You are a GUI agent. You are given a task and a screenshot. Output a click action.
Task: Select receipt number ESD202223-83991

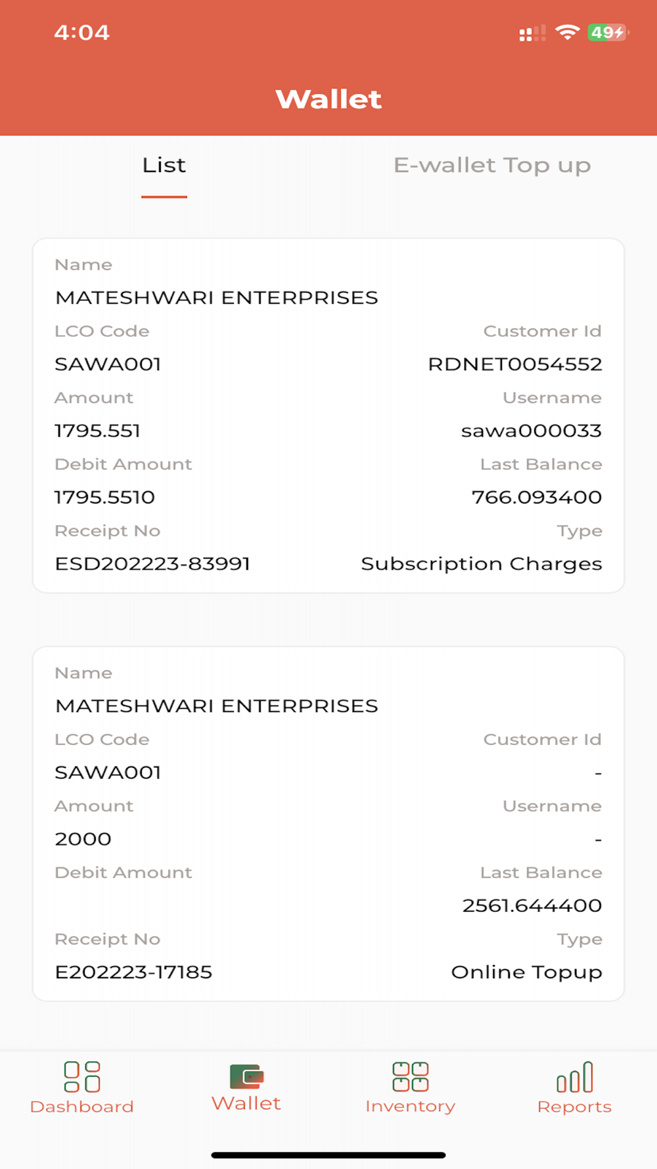click(x=152, y=563)
